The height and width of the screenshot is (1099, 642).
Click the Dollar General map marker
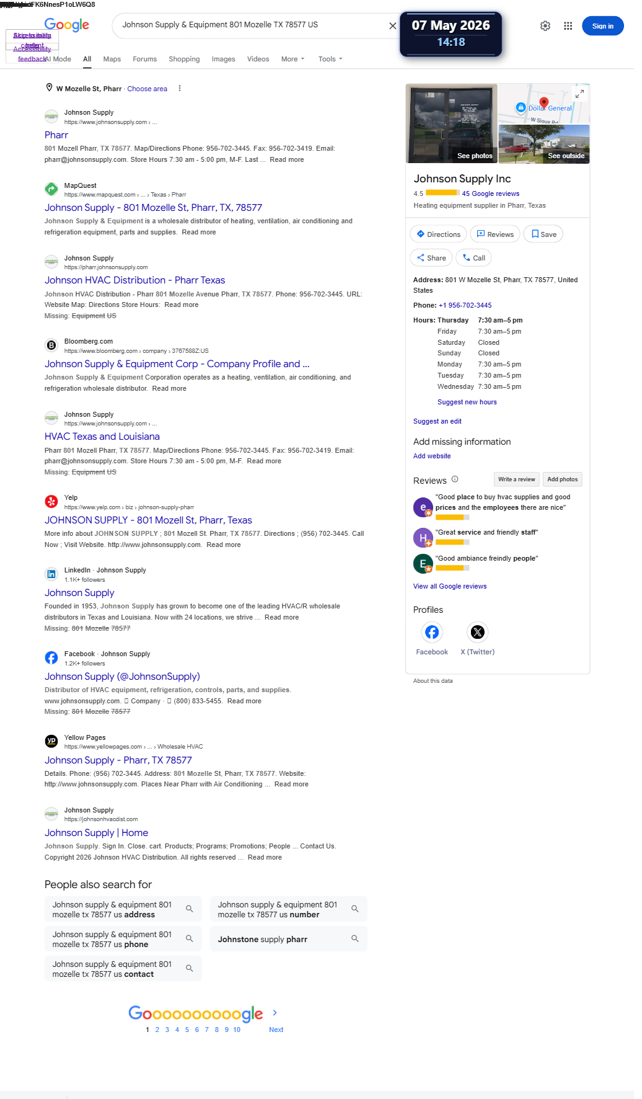click(521, 108)
